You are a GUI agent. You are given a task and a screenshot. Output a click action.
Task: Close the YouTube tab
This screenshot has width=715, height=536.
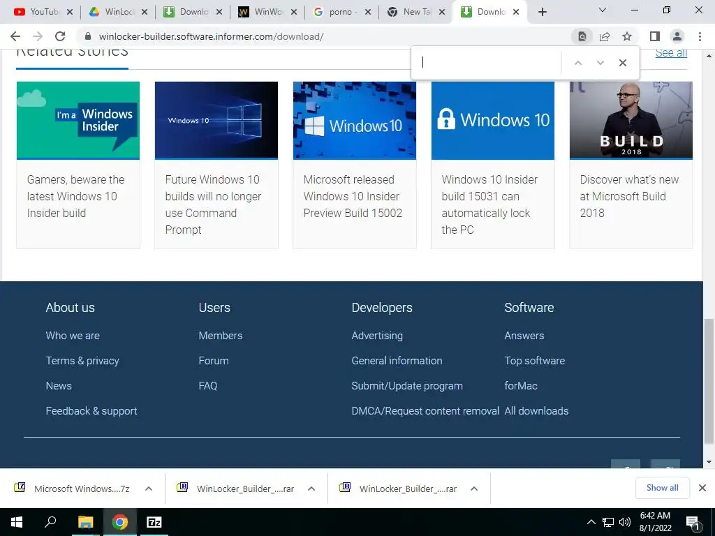click(70, 12)
